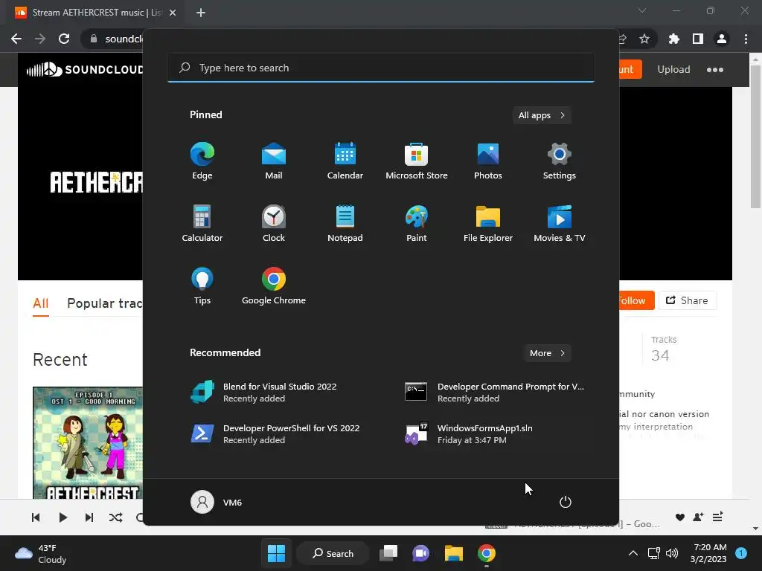Open the VM6 user account menu
Viewport: 762px width, 571px height.
click(217, 502)
